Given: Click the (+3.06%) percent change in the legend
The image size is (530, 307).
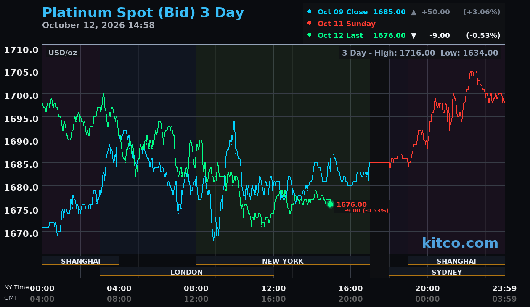Looking at the screenshot, I should click(x=482, y=12).
